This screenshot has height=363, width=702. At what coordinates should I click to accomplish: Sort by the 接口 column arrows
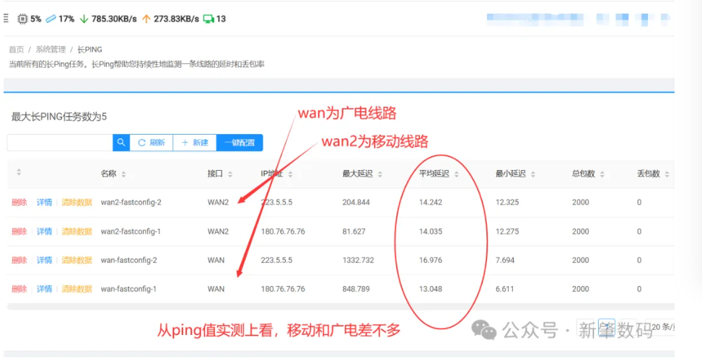coord(230,174)
